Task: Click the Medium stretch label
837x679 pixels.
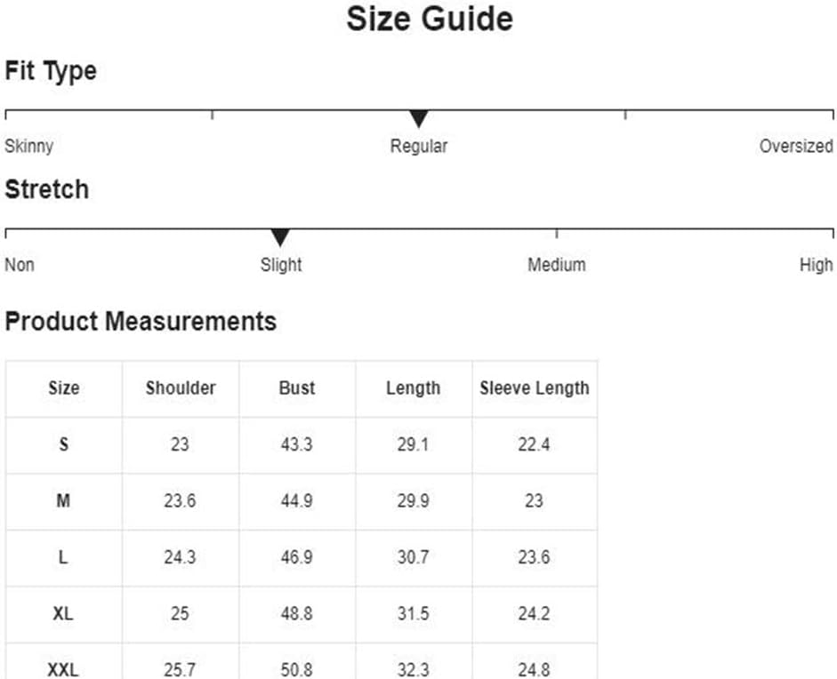Action: pos(556,265)
